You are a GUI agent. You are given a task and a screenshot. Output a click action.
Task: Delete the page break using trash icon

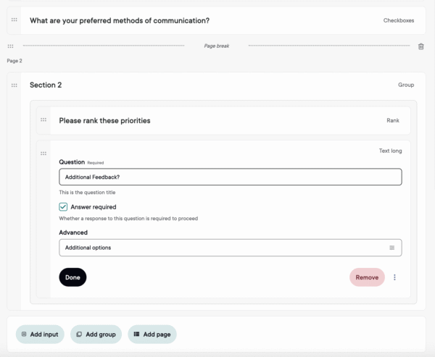click(x=421, y=46)
